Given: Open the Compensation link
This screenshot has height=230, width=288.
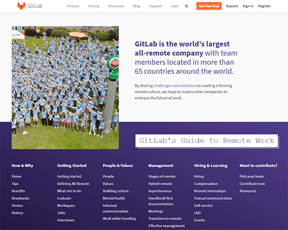Looking at the screenshot, I should [206, 184].
